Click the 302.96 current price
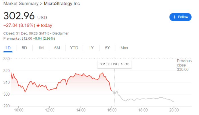Screen dimensions: 199x115 point(19,15)
